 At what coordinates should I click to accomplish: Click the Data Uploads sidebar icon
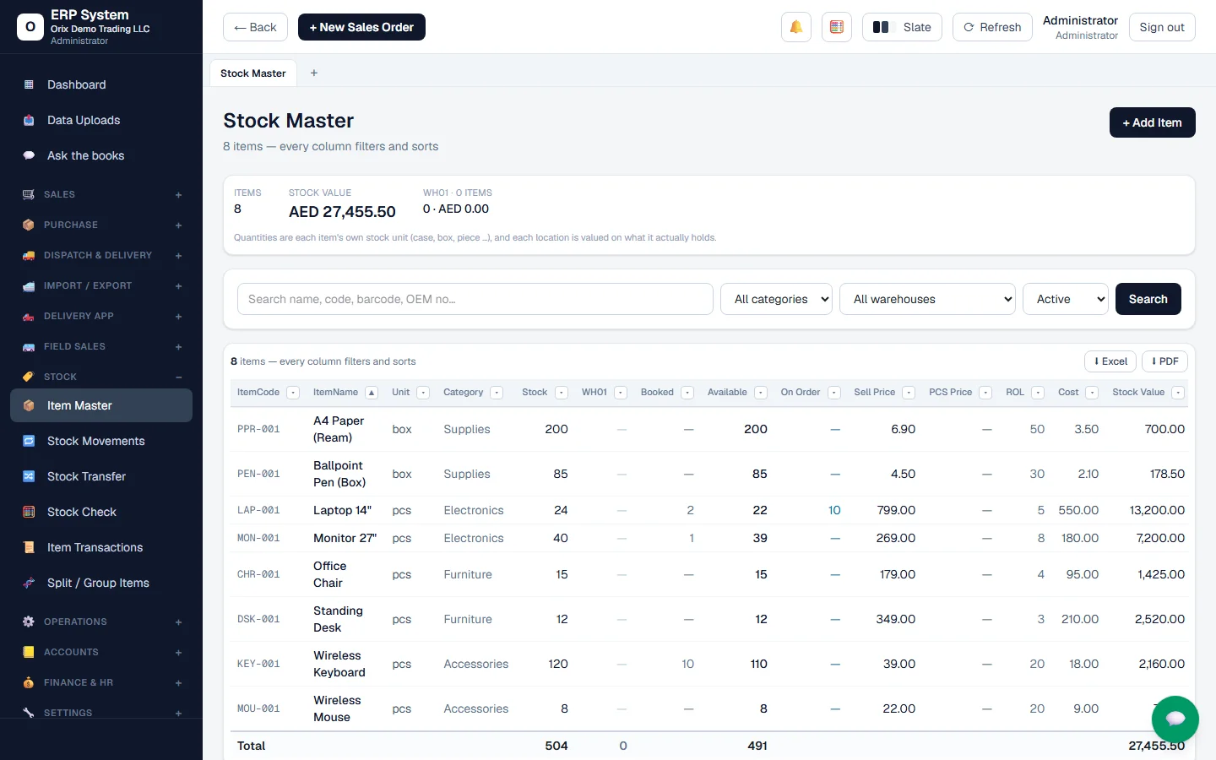pos(29,120)
